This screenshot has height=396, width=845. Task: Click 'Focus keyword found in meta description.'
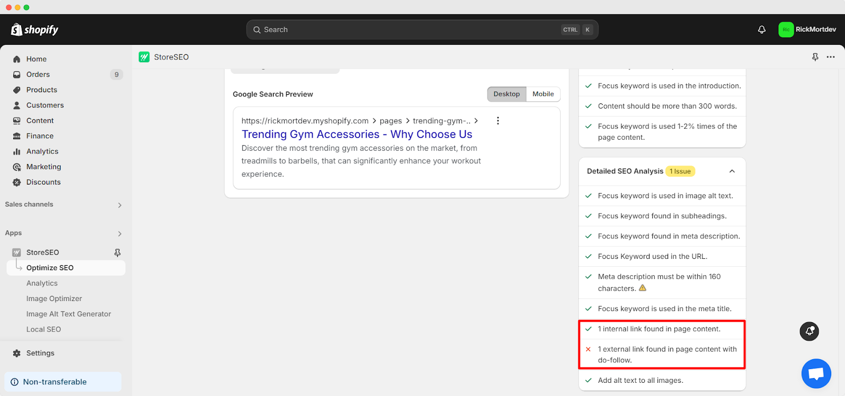[x=669, y=236]
